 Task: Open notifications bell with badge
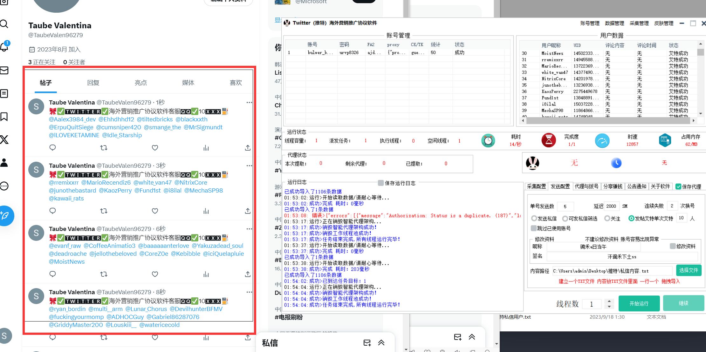pos(4,47)
